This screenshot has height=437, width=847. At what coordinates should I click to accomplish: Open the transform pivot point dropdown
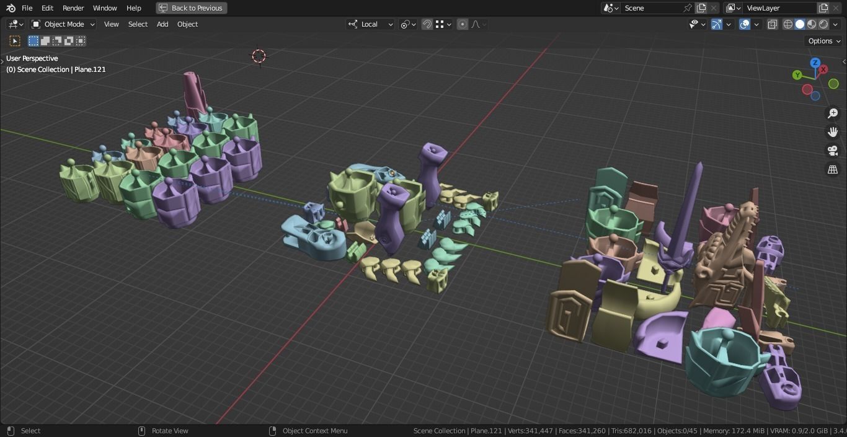click(407, 24)
